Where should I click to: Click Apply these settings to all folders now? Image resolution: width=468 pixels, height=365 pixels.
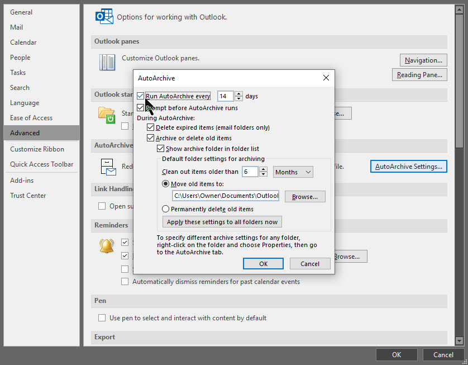coord(222,221)
